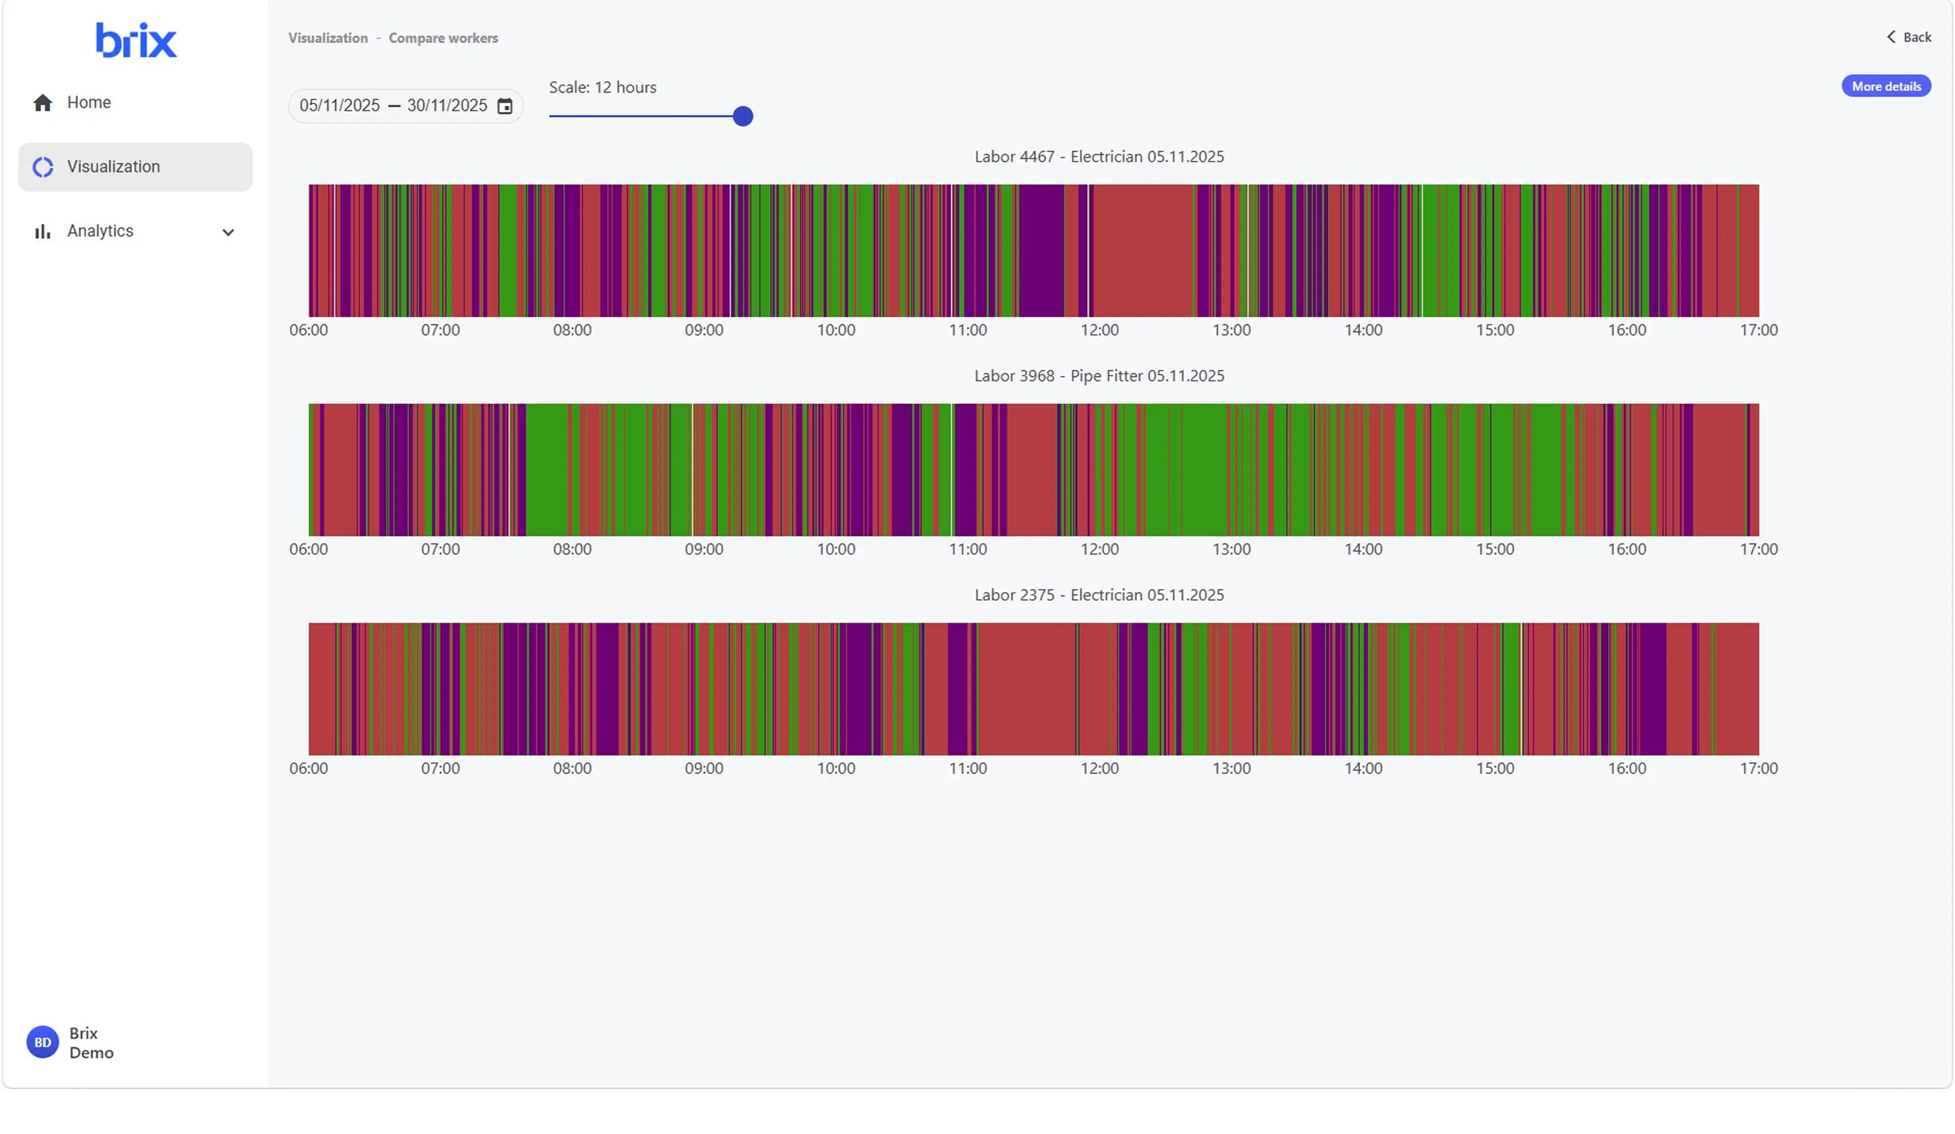
Task: Select Visualization in the sidebar
Action: pyautogui.click(x=136, y=167)
